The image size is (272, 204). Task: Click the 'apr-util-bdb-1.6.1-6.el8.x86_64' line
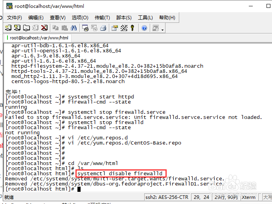coord(60,46)
